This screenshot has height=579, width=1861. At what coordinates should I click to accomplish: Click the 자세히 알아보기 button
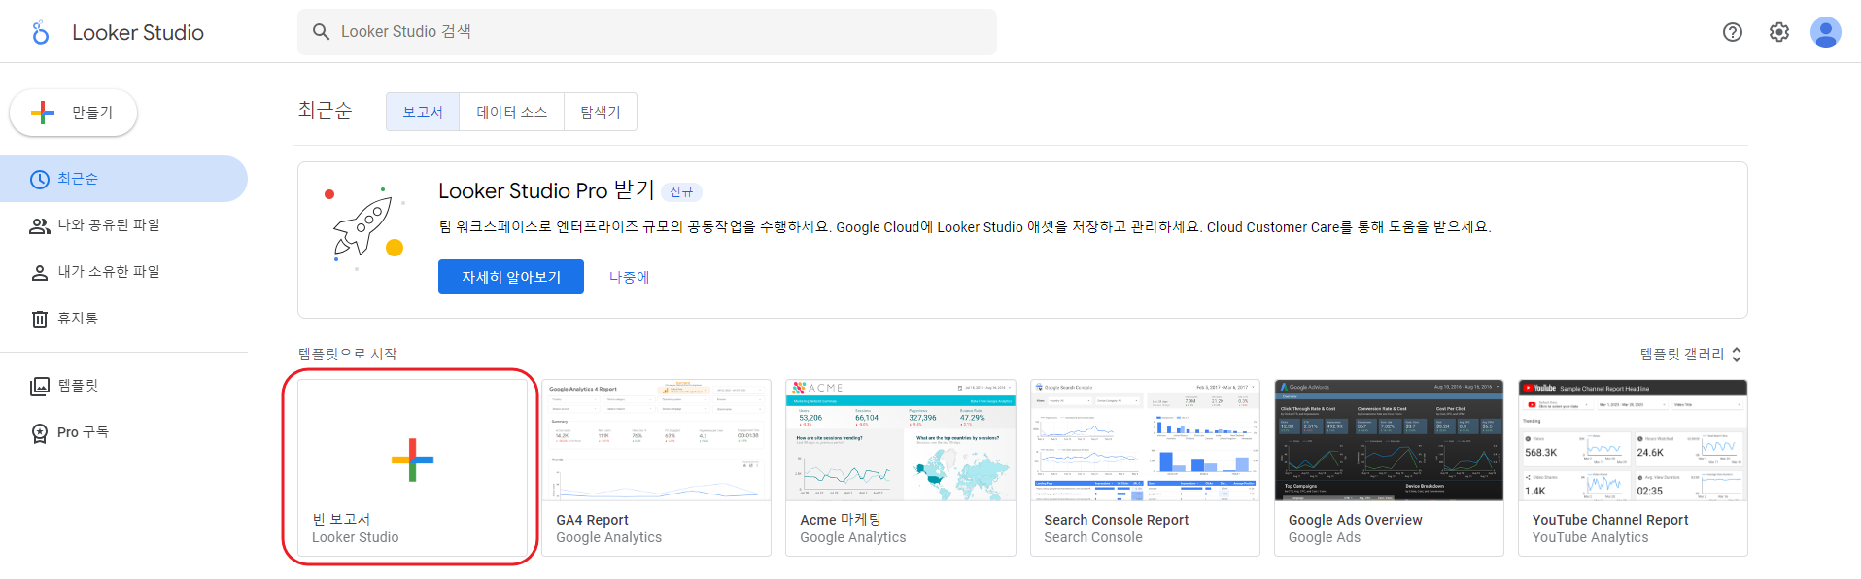pos(511,277)
